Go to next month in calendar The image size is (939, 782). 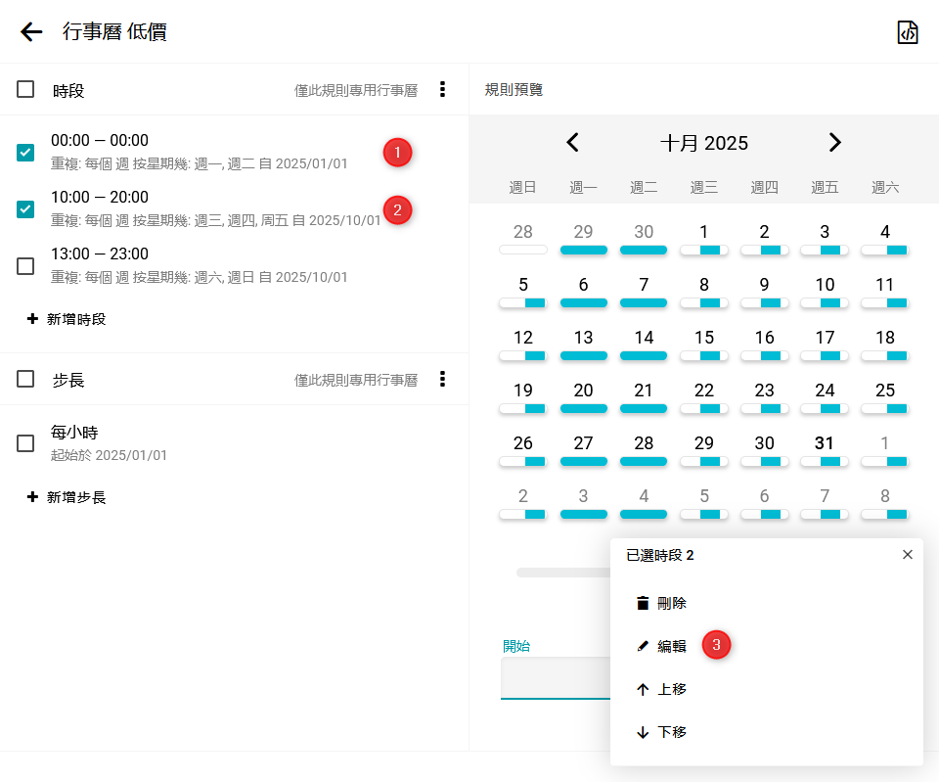834,143
